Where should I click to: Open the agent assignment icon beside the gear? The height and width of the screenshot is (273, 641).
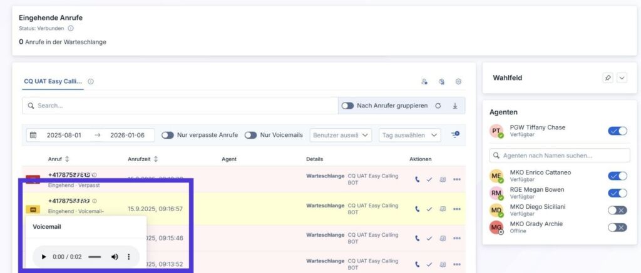[x=424, y=82]
